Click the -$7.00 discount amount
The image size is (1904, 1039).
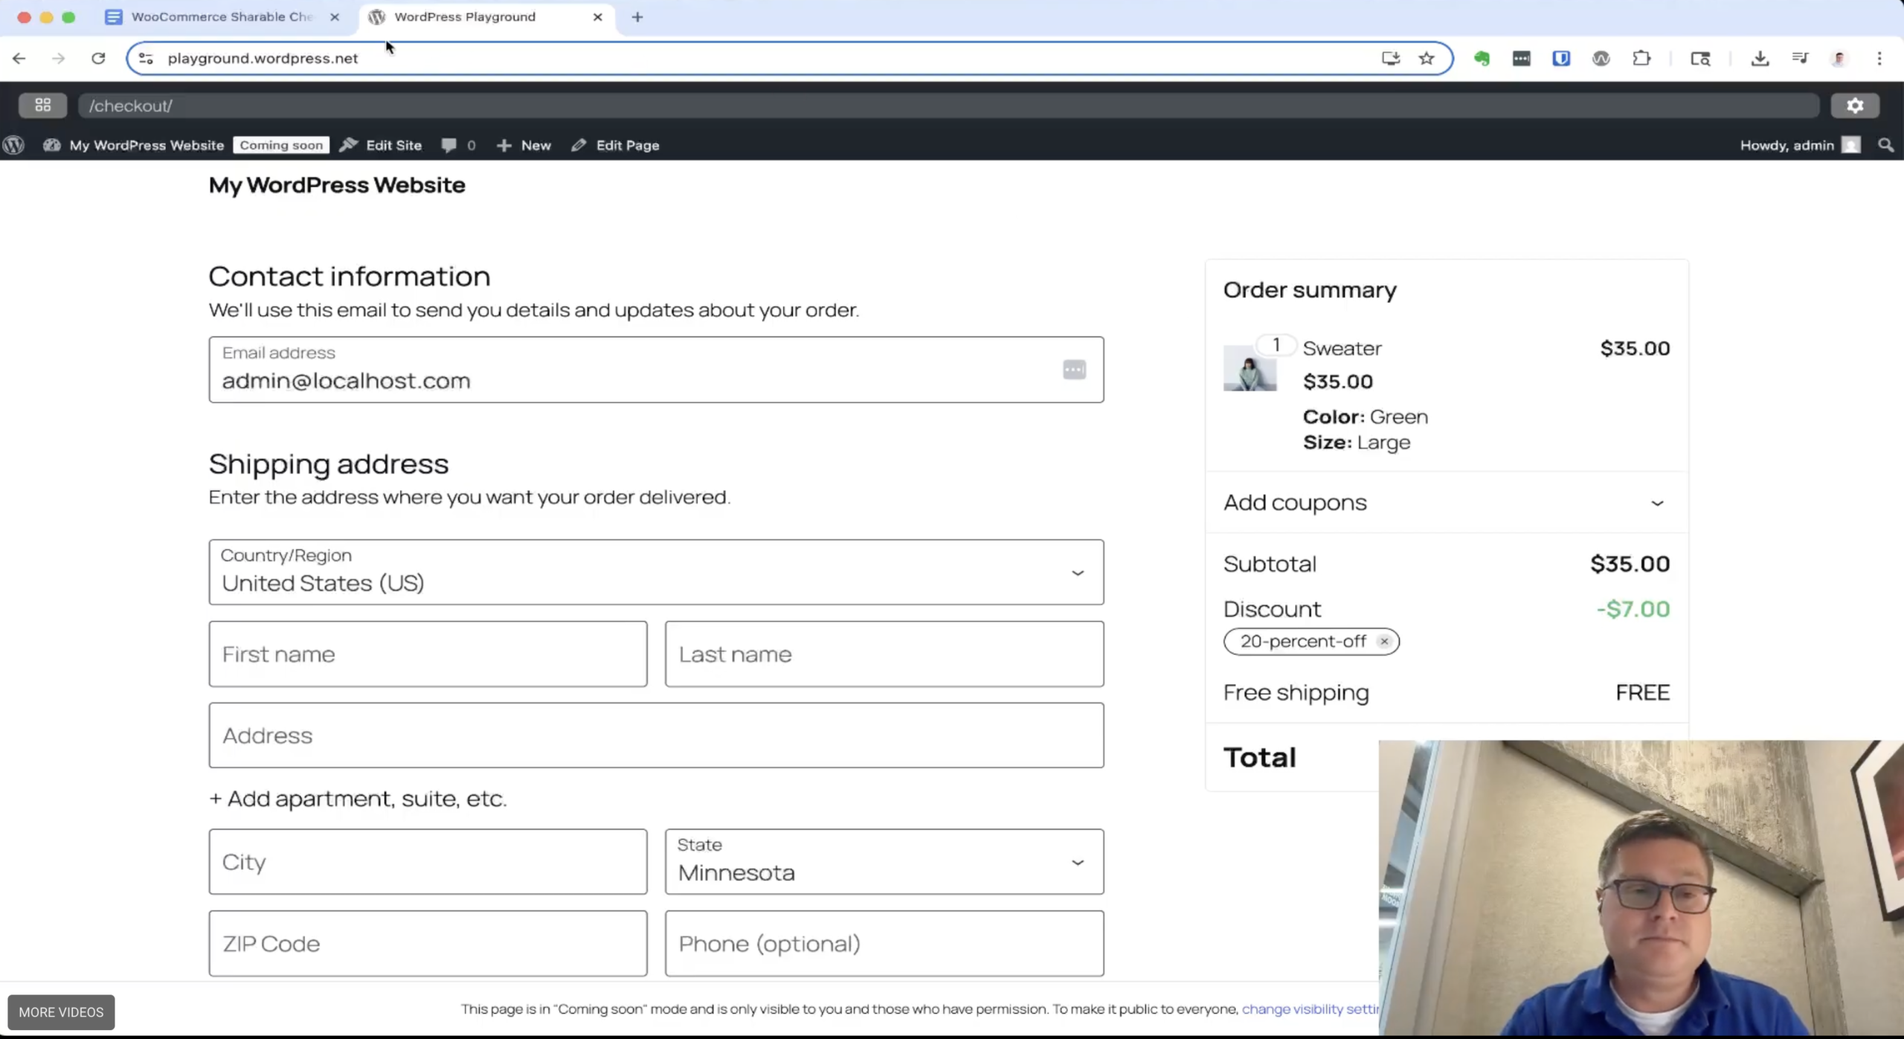pos(1633,608)
